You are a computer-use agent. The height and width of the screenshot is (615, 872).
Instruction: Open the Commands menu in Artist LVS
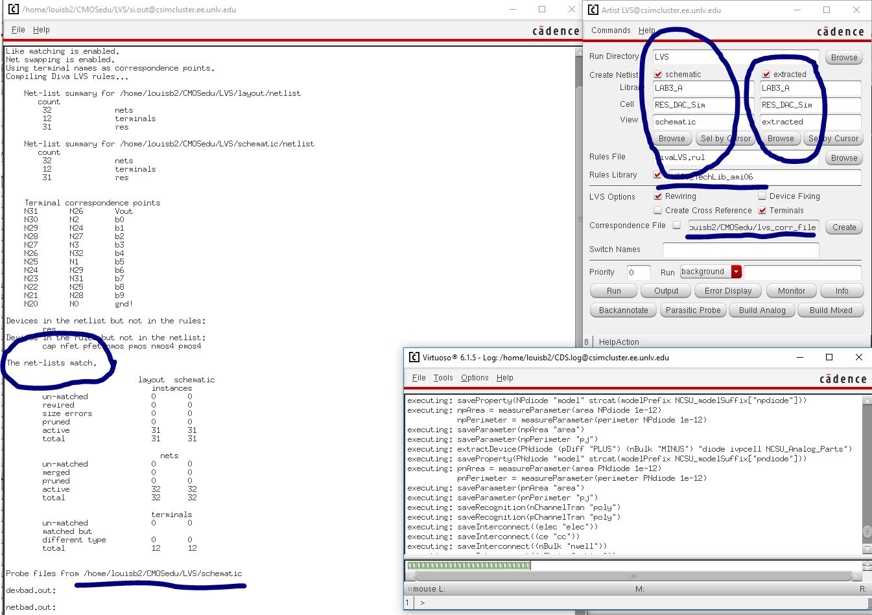[x=610, y=30]
